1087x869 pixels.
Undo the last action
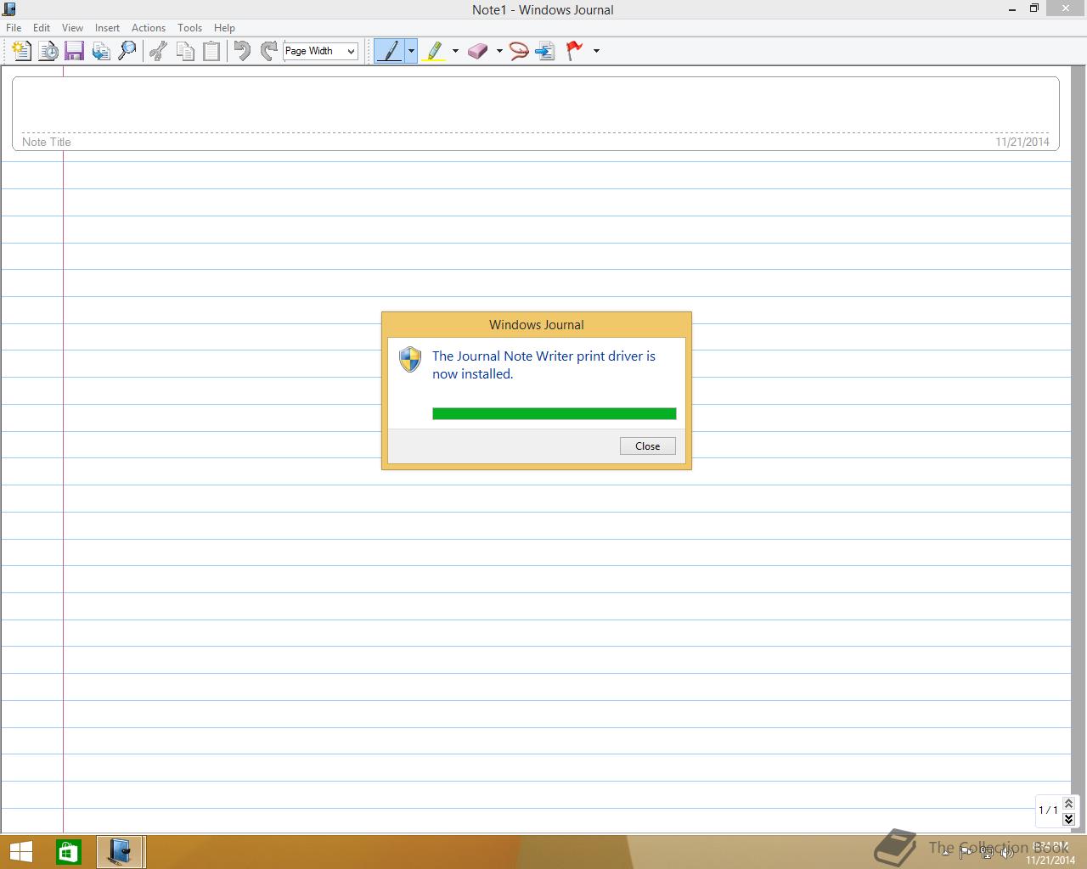coord(242,51)
